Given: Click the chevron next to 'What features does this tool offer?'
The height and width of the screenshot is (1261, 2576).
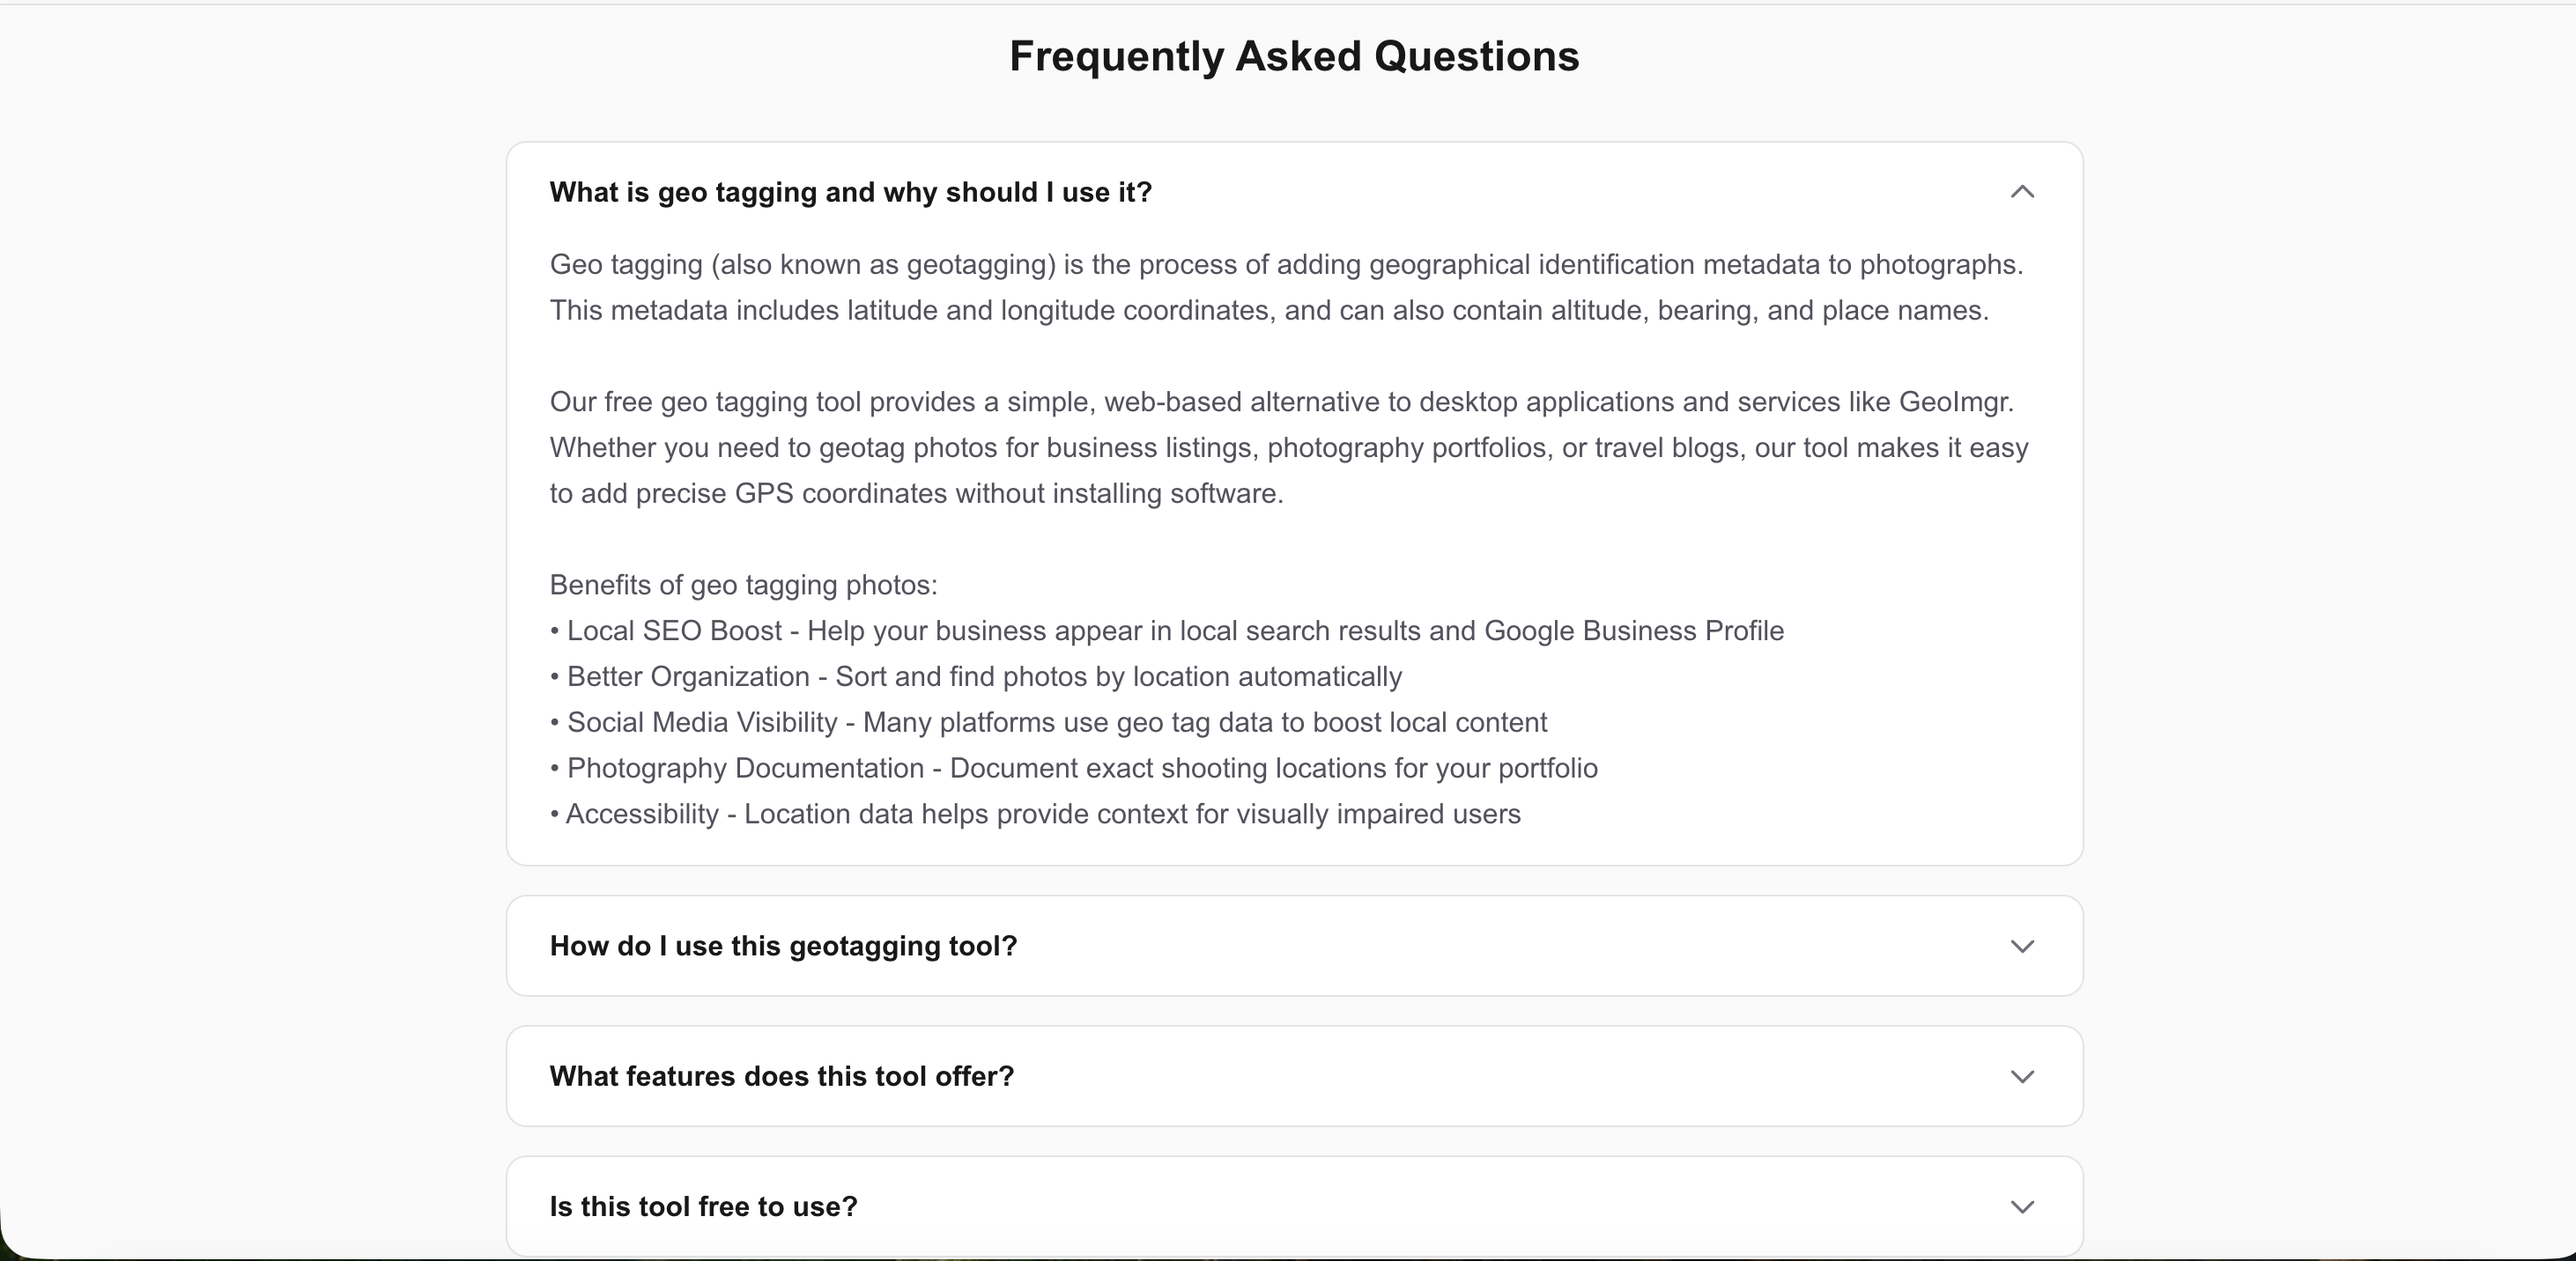Looking at the screenshot, I should (x=2022, y=1076).
